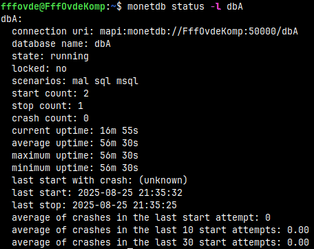This screenshot has height=249, width=314.
Task: Click the start count value 2
Action: 86,93
